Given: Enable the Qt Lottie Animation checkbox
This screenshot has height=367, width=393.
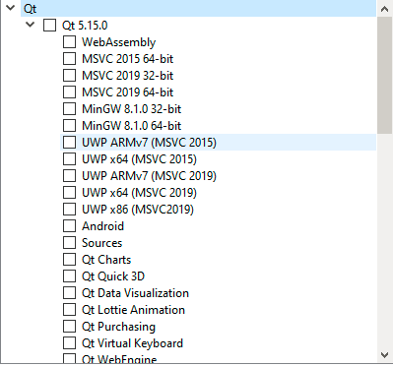Looking at the screenshot, I should [69, 310].
